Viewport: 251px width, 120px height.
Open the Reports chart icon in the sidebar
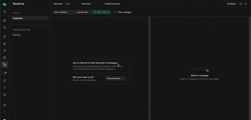(x=5, y=81)
